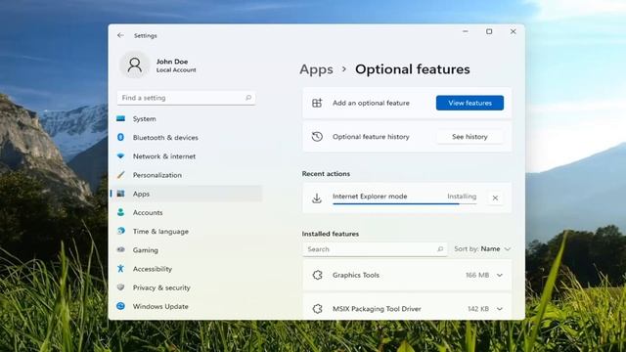Click the magnifier in installed features search

point(440,249)
